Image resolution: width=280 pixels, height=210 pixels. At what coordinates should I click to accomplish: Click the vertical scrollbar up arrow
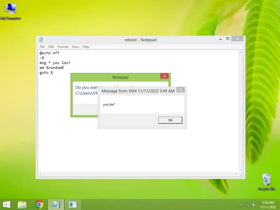tap(241, 52)
